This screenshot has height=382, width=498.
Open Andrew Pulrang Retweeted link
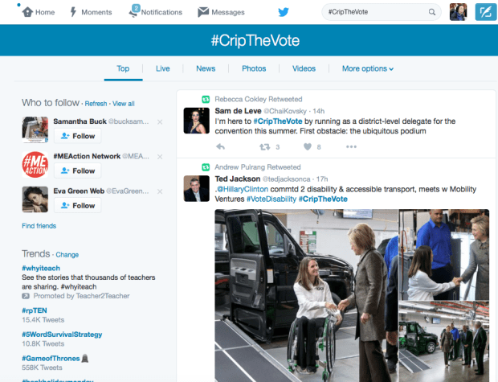pos(258,167)
